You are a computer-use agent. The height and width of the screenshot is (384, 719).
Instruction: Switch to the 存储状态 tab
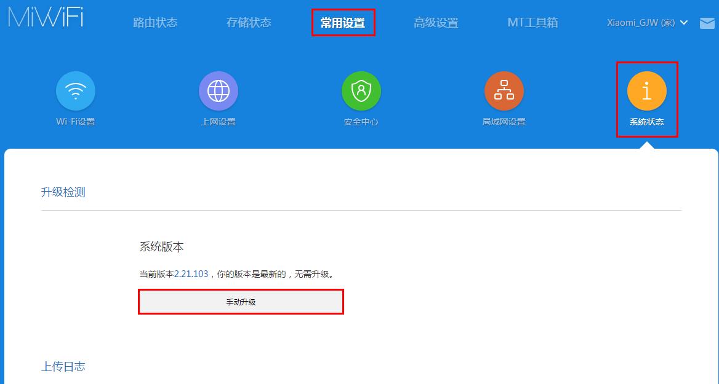pyautogui.click(x=249, y=22)
